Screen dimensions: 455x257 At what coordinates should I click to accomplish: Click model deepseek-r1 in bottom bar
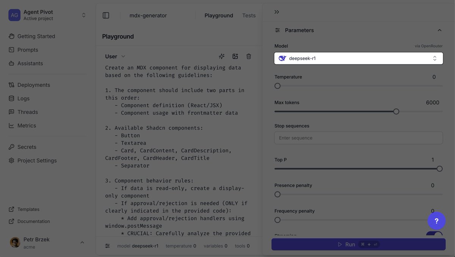pos(138,246)
